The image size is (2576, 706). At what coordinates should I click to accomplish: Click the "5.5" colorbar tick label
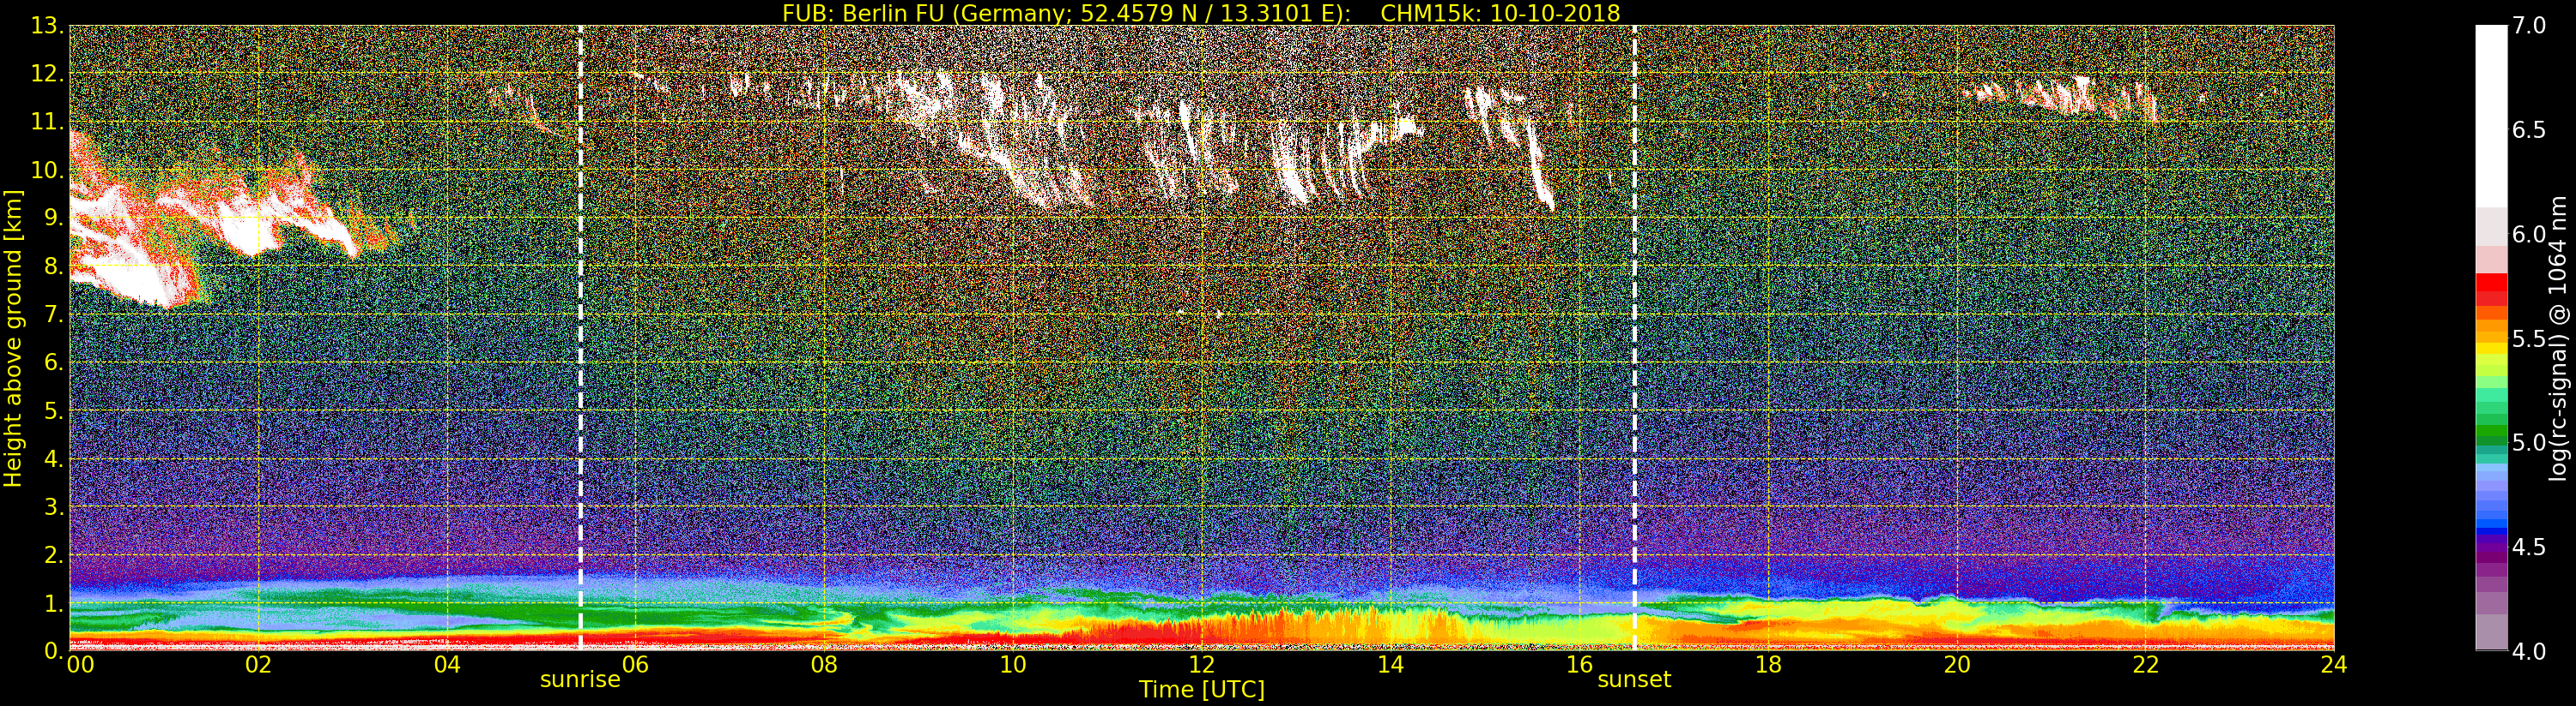[x=2529, y=338]
